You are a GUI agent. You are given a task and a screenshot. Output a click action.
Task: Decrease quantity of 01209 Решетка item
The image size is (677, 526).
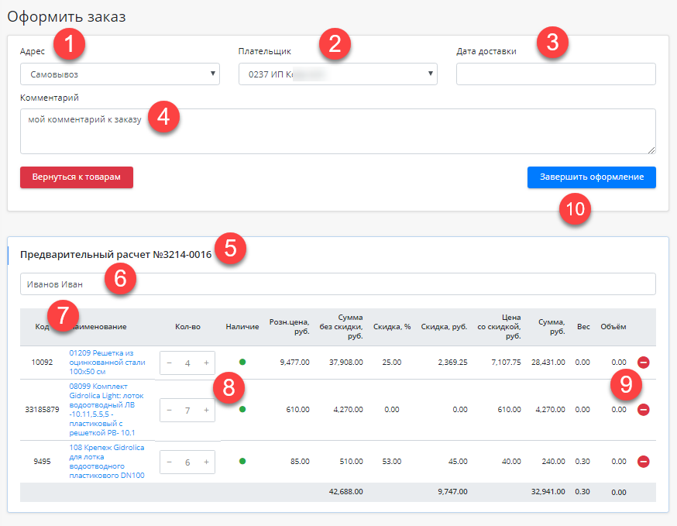170,363
